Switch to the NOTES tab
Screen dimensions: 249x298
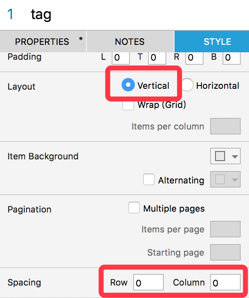pos(130,42)
